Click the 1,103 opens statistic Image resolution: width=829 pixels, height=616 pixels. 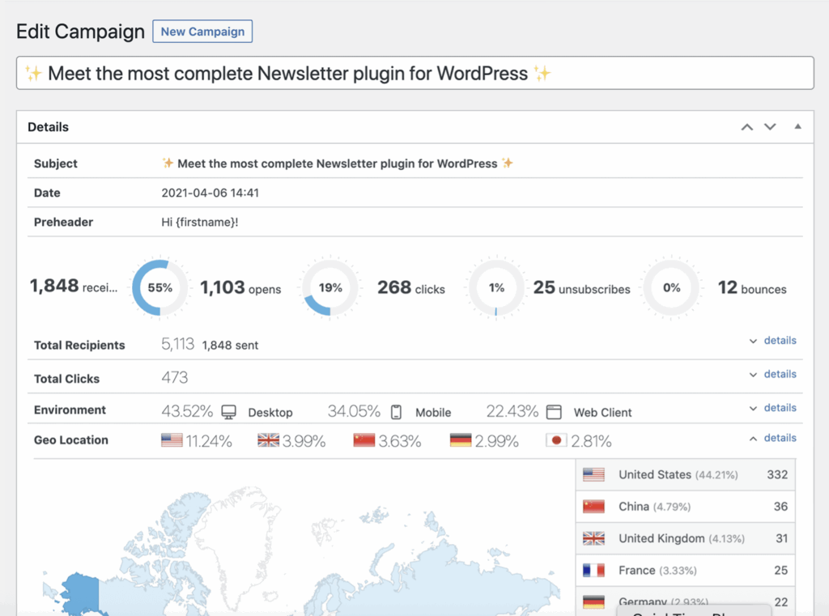240,287
